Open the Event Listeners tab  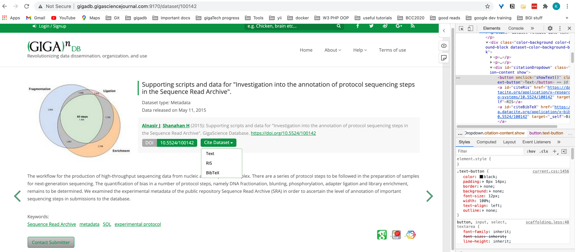(536, 142)
